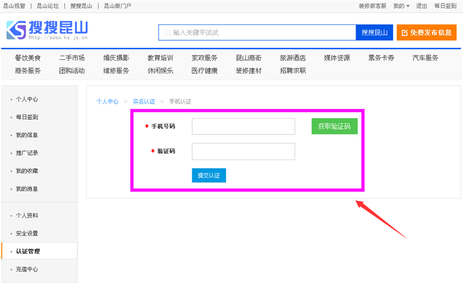Select 票务卡券 category

pyautogui.click(x=381, y=58)
